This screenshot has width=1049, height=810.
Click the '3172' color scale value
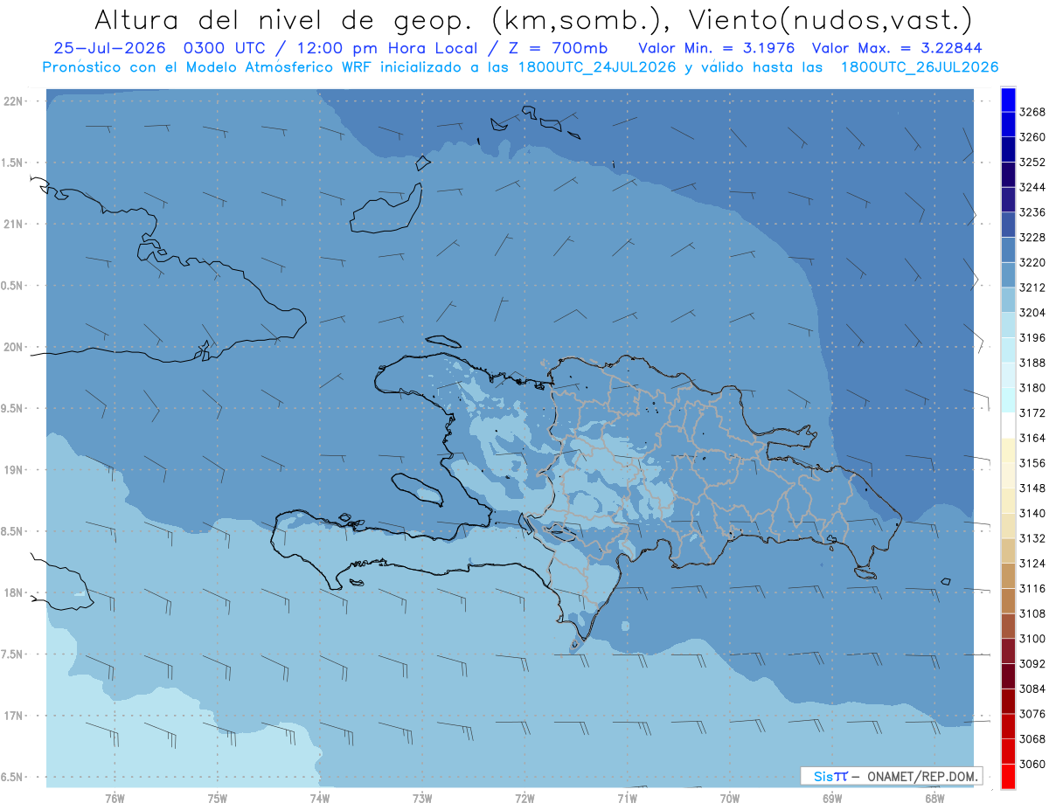[x=1032, y=413]
